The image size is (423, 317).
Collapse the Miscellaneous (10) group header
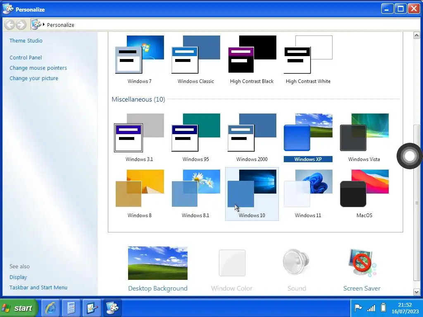pyautogui.click(x=138, y=99)
